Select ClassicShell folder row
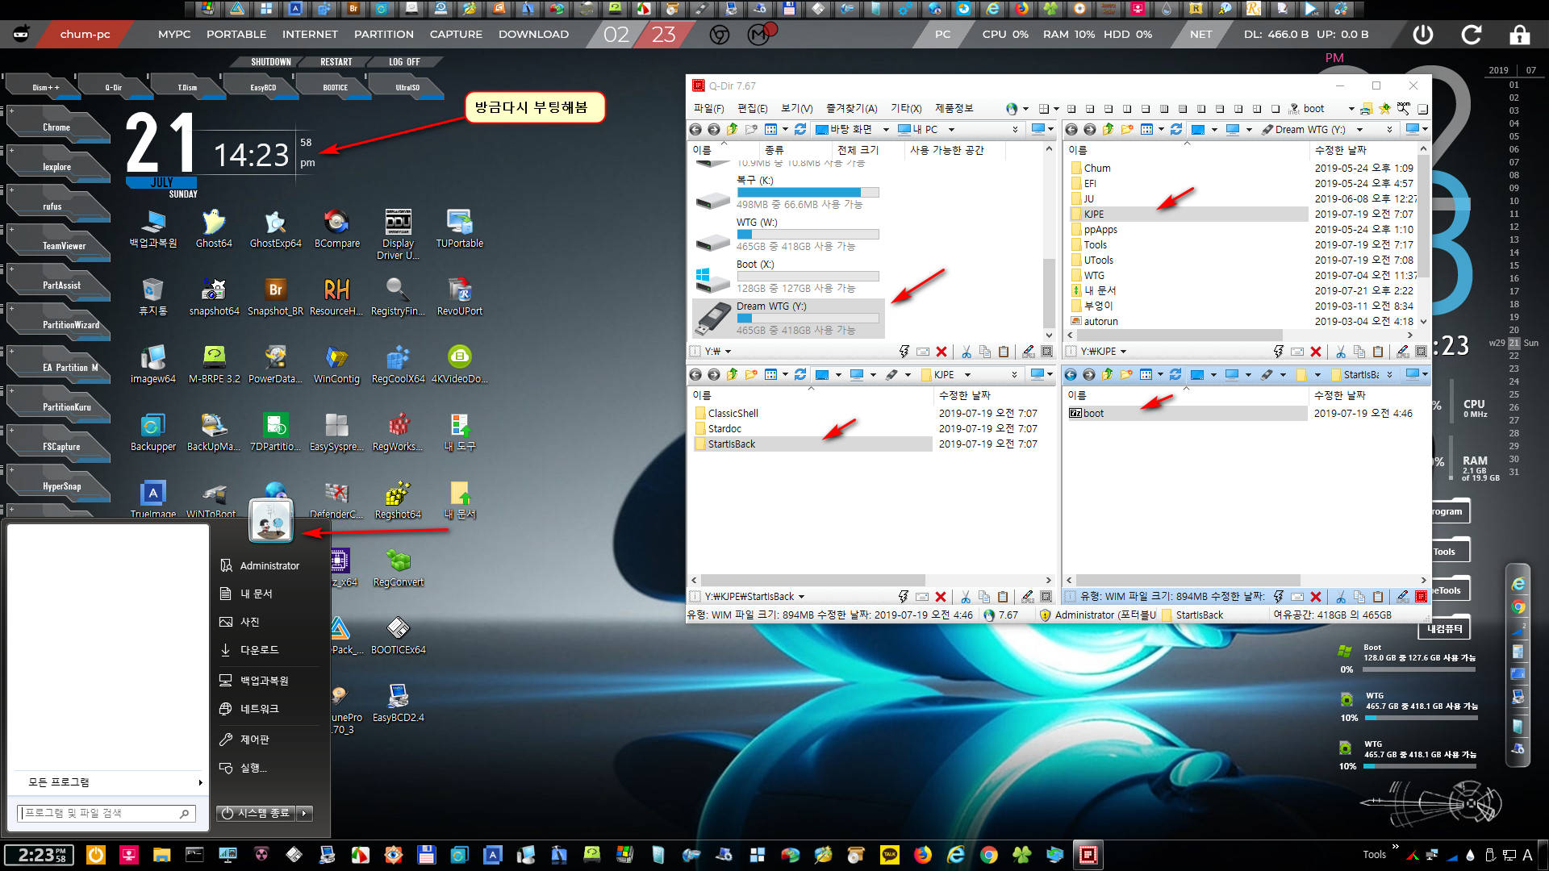Viewport: 1549px width, 871px height. [812, 414]
